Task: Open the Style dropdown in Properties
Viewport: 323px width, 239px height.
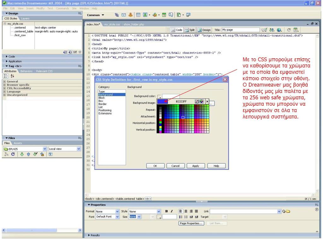Action: point(159,212)
